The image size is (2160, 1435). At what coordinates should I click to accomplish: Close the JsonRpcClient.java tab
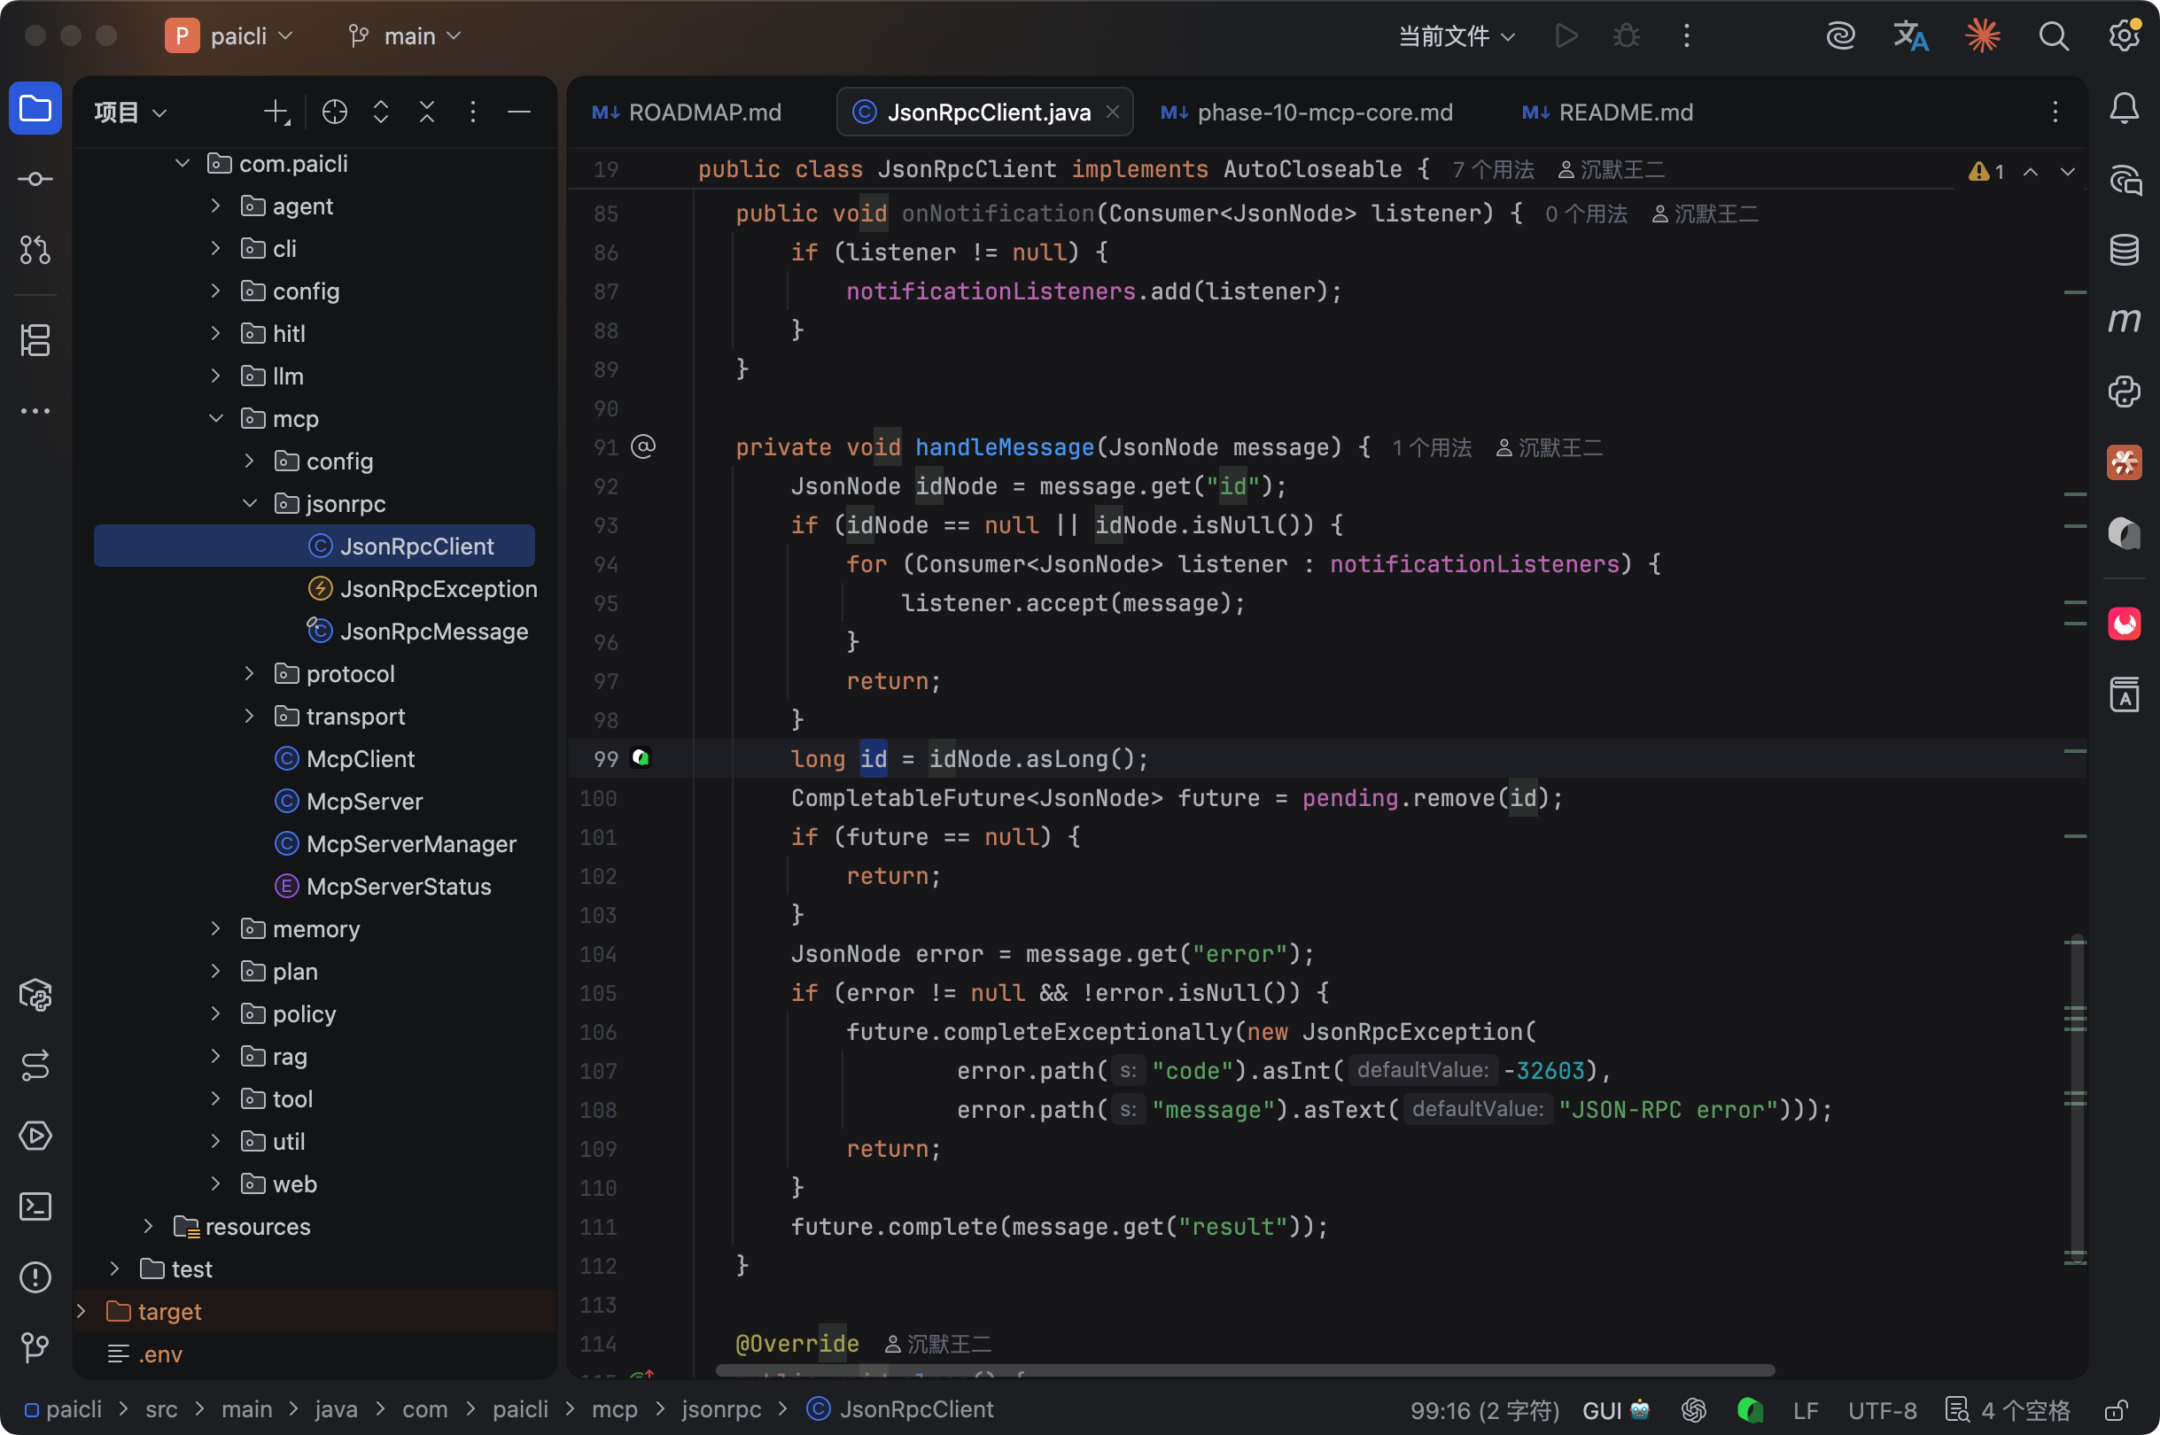(1113, 111)
